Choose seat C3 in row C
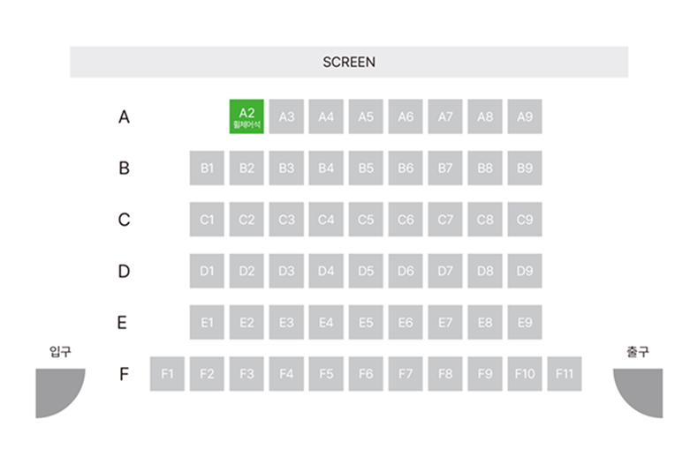Image resolution: width=698 pixels, height=464 pixels. pyautogui.click(x=286, y=220)
